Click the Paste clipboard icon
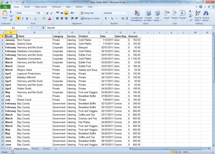The width and height of the screenshot is (215, 154). (5, 13)
